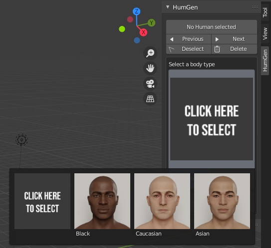
Task: Select the Black preset thumbnail
Action: click(x=102, y=201)
